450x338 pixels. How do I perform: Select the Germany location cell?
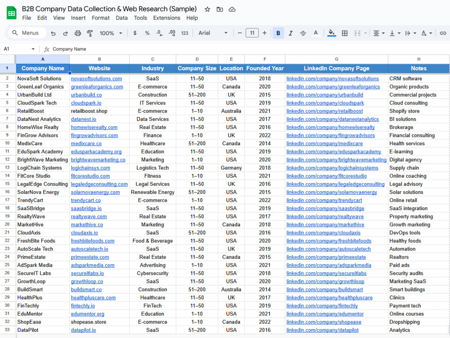231,168
